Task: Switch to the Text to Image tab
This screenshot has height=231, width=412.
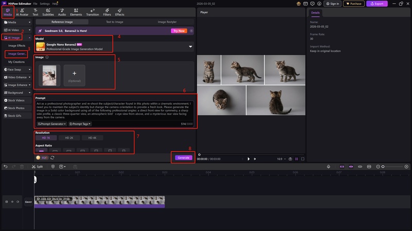Action: [115, 23]
